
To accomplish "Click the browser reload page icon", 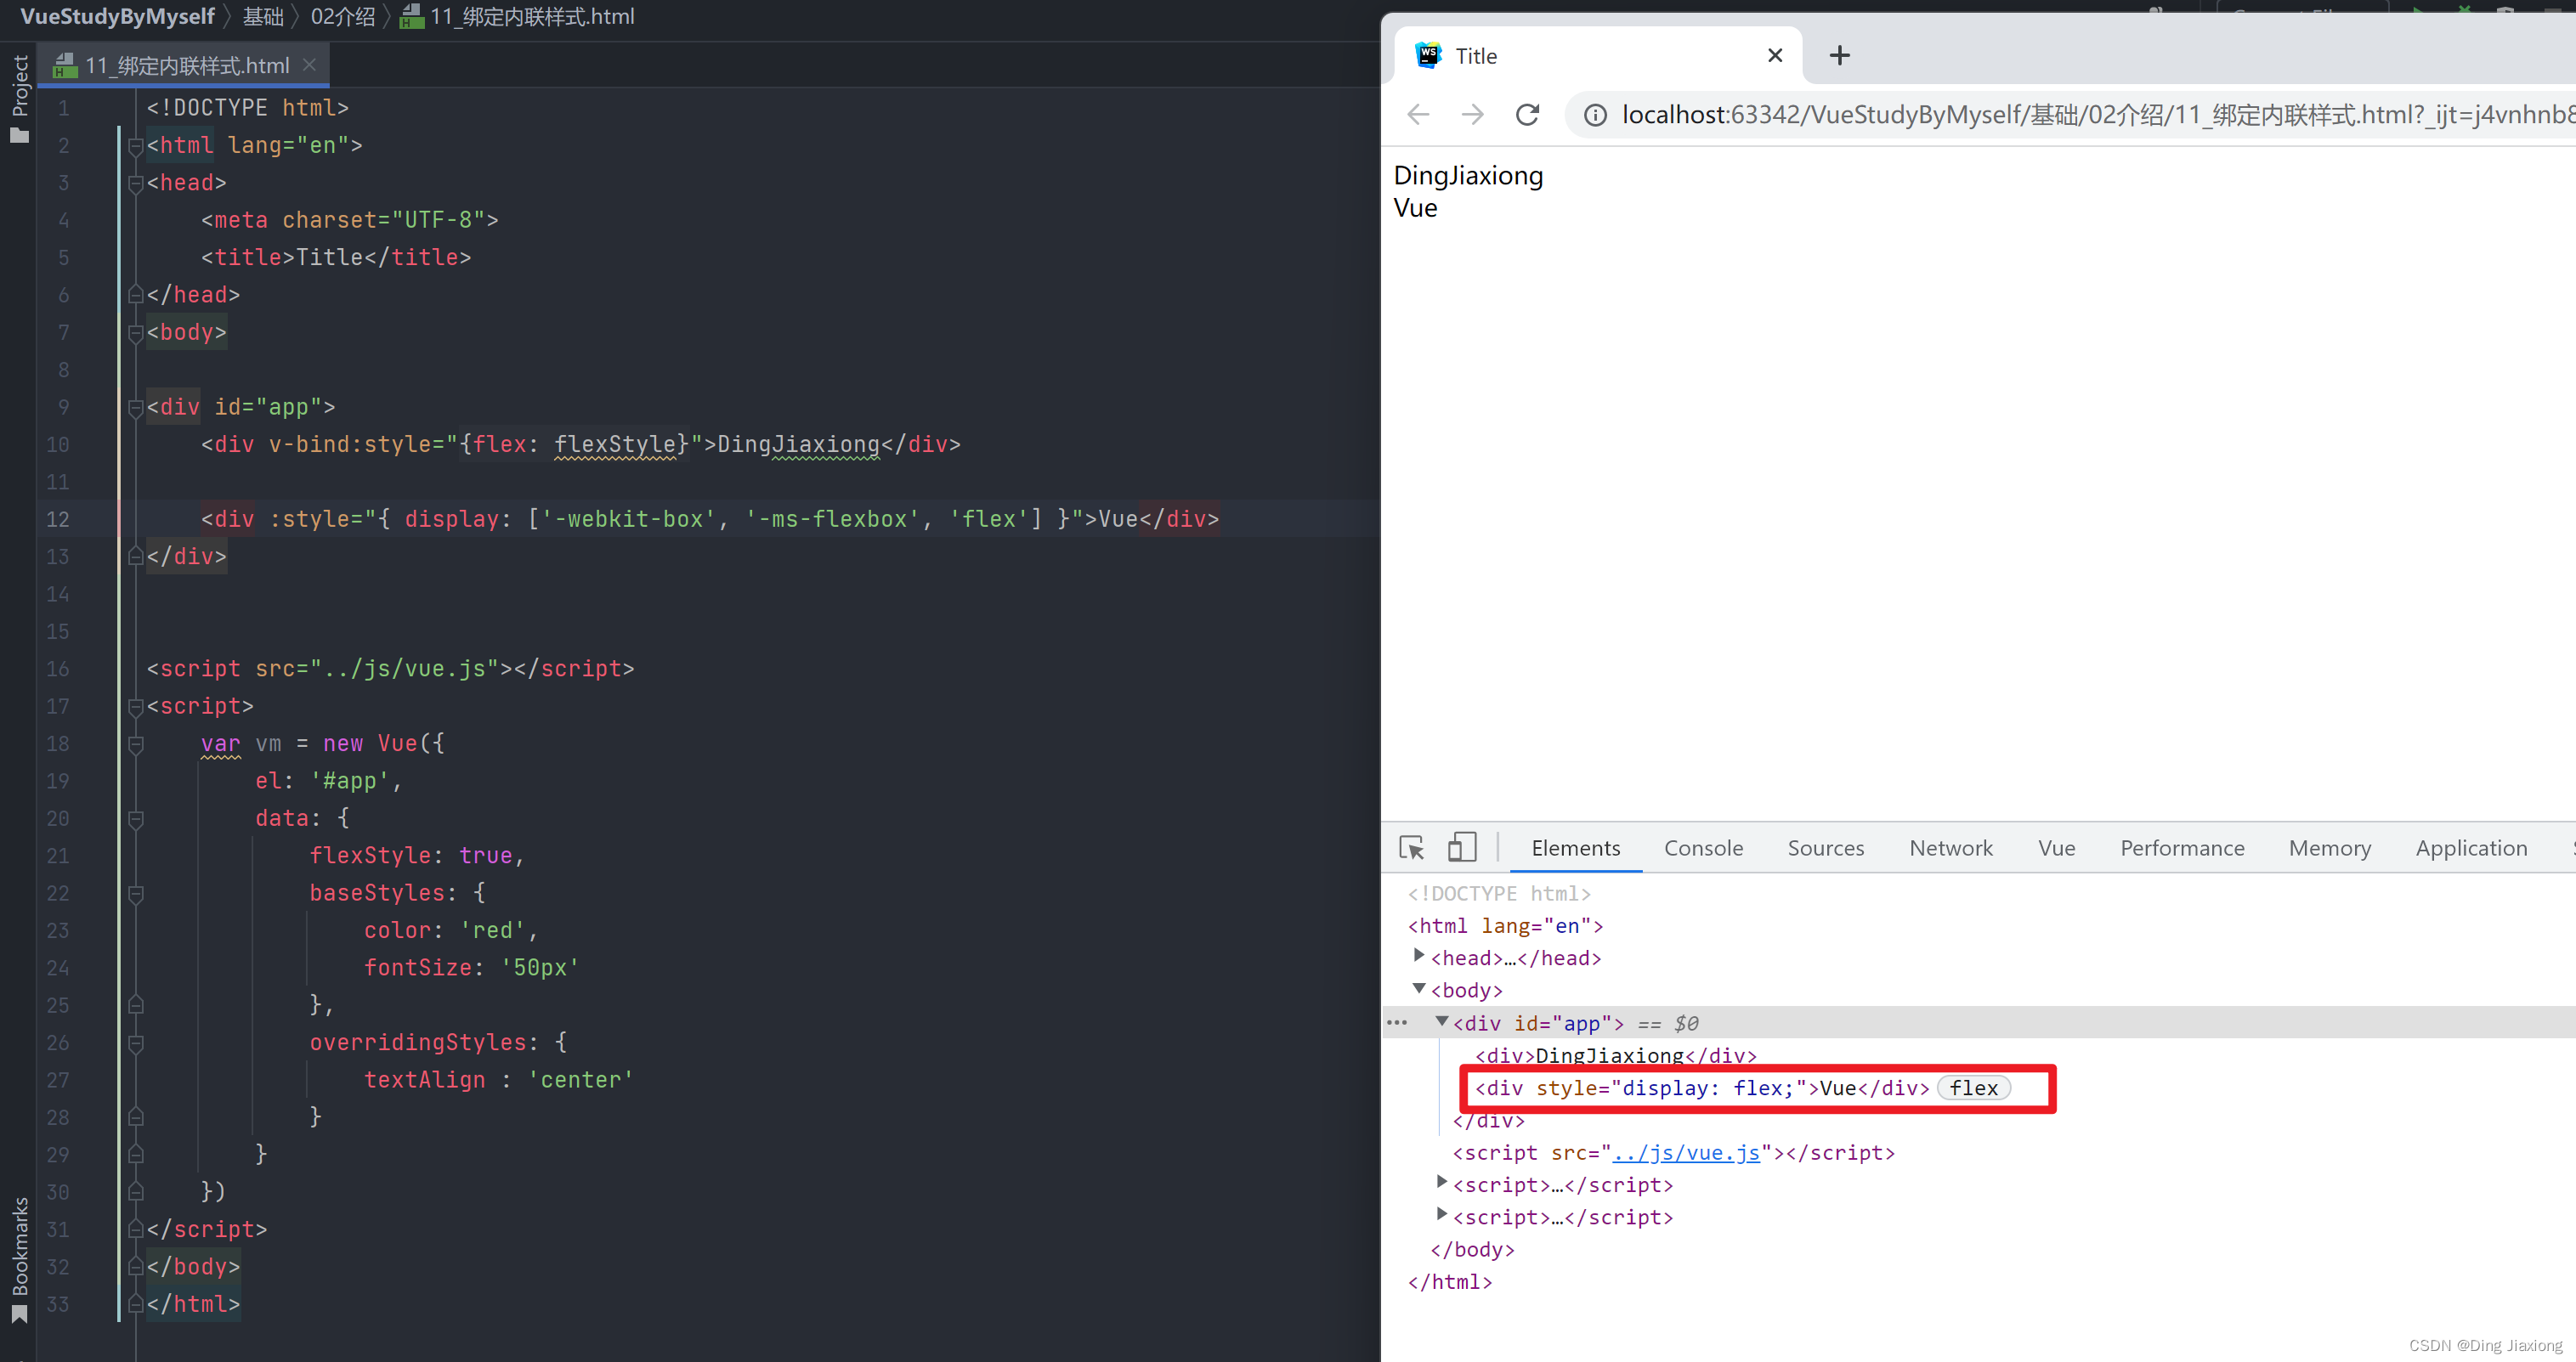I will pyautogui.click(x=1527, y=115).
